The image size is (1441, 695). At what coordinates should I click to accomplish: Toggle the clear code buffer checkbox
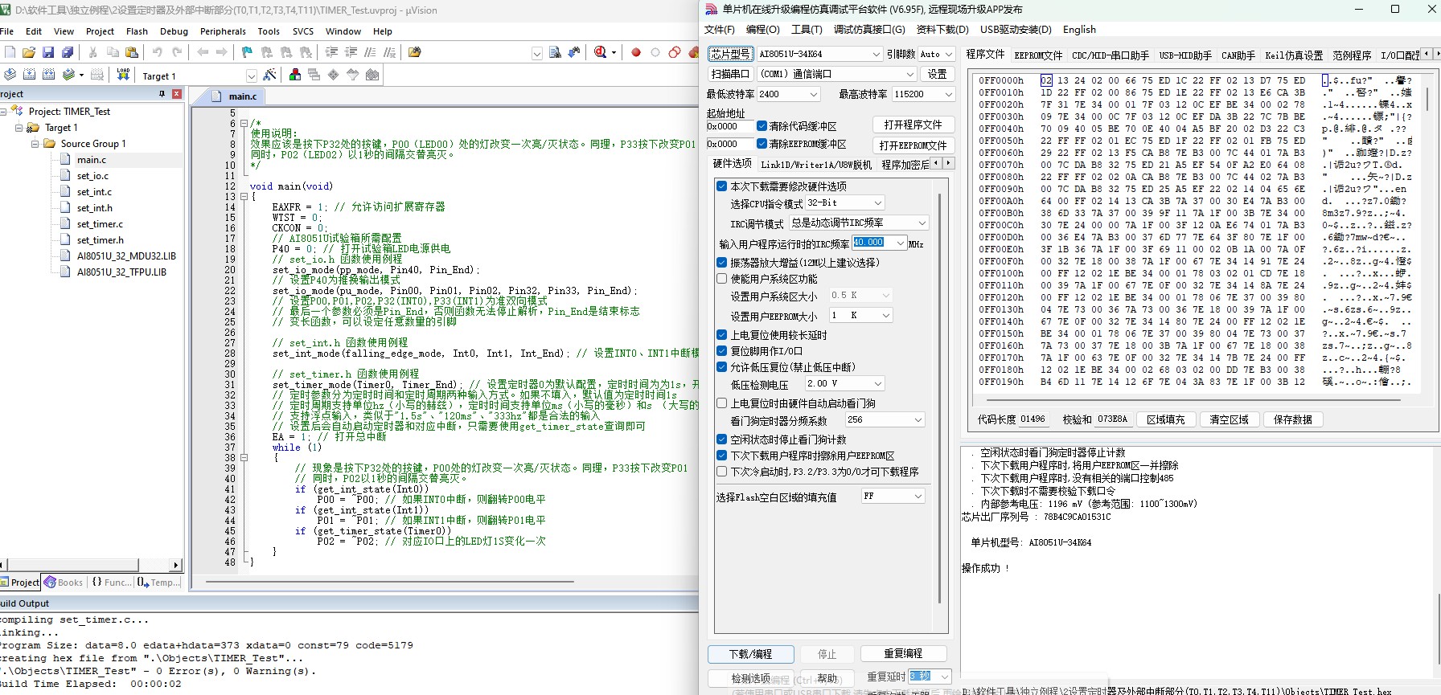click(x=762, y=126)
